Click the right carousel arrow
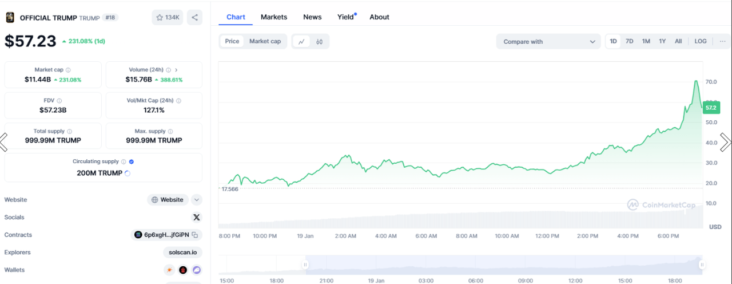Image resolution: width=732 pixels, height=284 pixels. (x=726, y=141)
